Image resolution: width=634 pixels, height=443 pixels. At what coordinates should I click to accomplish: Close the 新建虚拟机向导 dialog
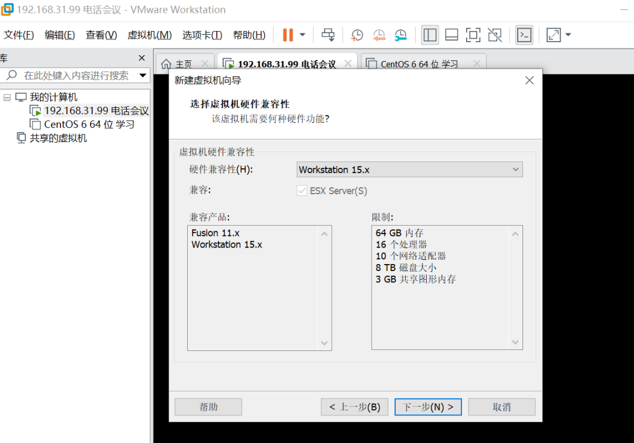[x=530, y=80]
